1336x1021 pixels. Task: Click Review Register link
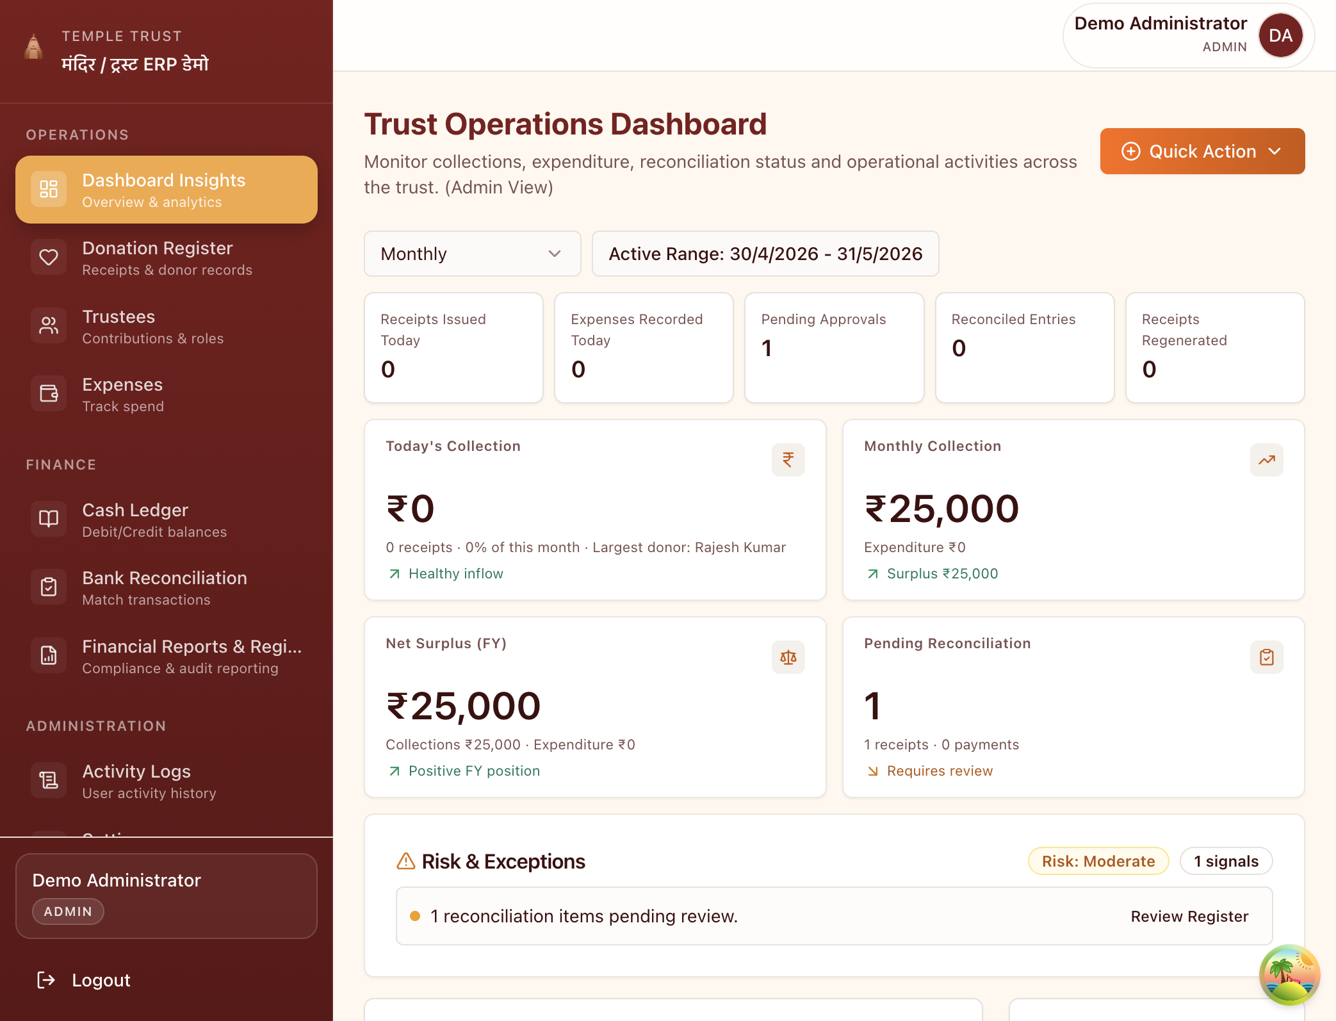(1189, 916)
